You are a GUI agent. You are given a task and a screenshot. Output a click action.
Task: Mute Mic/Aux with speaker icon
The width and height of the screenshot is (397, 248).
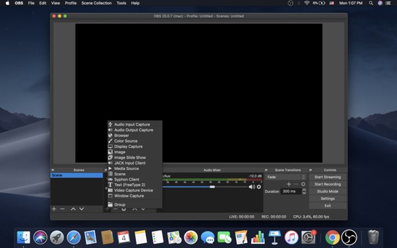click(252, 187)
